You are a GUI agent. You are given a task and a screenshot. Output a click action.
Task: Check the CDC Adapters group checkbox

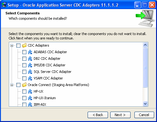point(18,45)
